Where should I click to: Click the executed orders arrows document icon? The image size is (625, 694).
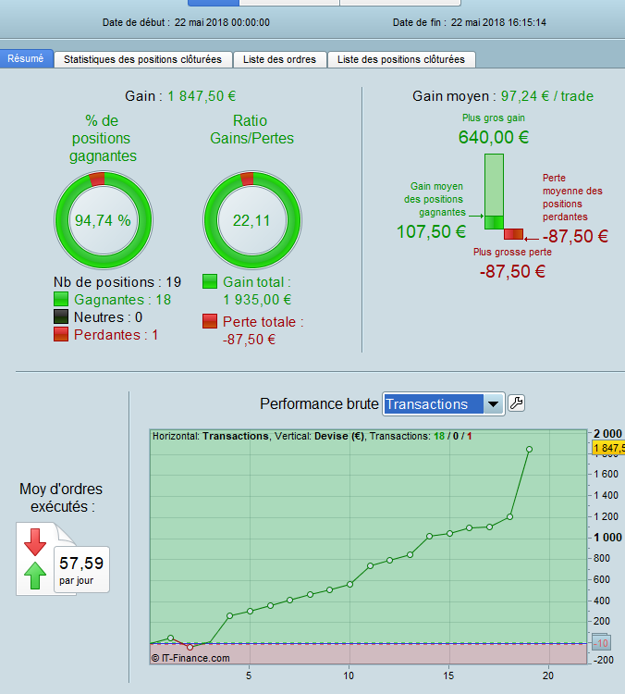[46, 559]
